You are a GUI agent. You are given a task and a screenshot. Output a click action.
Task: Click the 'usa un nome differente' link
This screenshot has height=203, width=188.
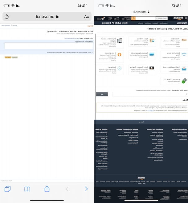click(72, 38)
